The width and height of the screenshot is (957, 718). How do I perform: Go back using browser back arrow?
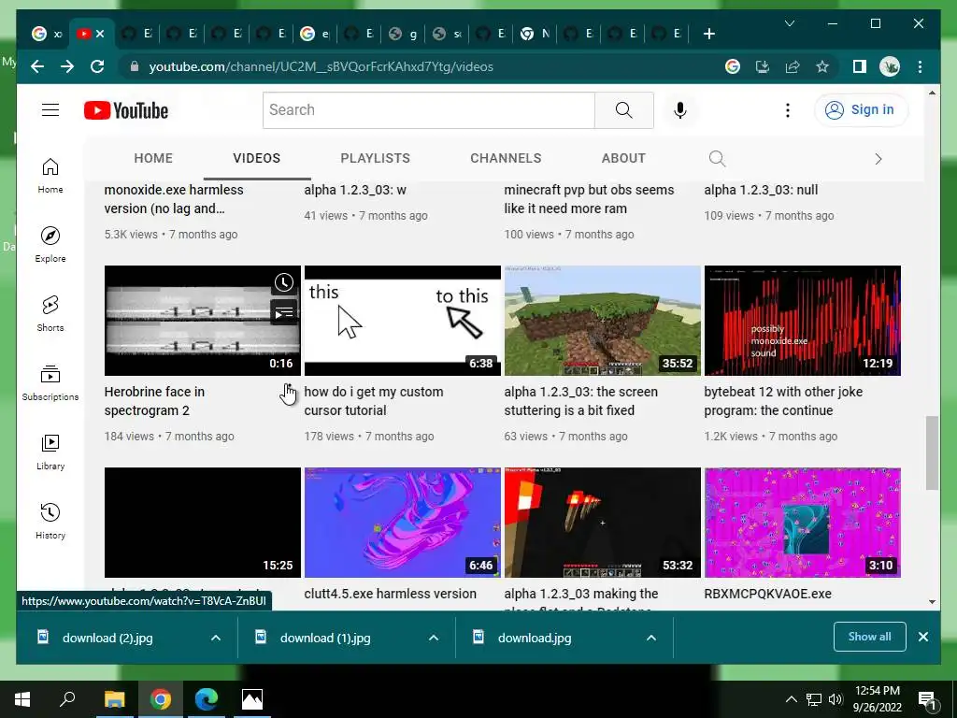click(x=37, y=66)
